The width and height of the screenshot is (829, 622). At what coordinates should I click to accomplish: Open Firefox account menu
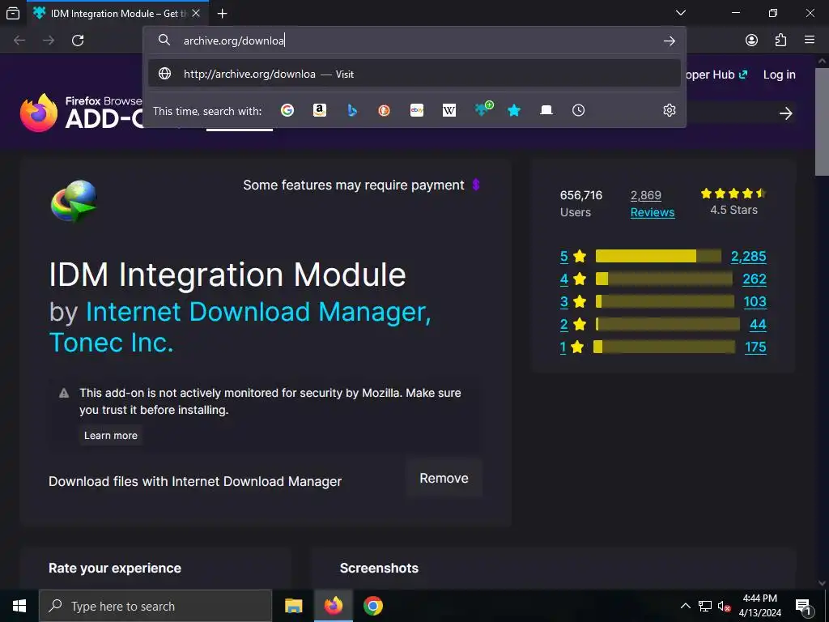point(751,40)
